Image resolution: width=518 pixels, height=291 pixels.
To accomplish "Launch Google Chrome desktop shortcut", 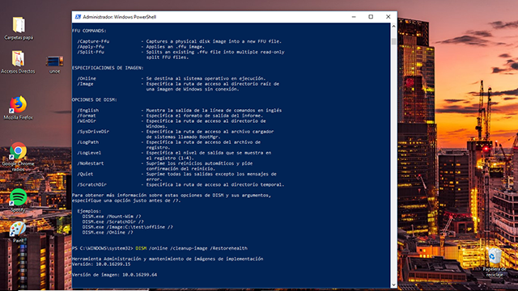I will point(18,151).
